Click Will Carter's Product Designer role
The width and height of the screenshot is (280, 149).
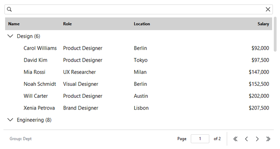click(82, 96)
